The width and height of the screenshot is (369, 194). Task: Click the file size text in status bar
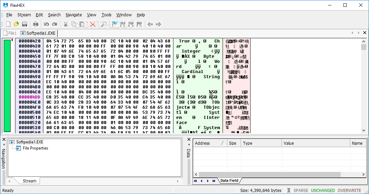[x=261, y=190]
